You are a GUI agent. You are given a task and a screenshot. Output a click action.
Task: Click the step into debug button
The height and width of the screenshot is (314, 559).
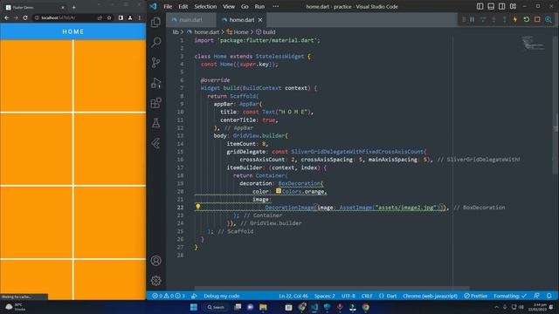(x=493, y=19)
